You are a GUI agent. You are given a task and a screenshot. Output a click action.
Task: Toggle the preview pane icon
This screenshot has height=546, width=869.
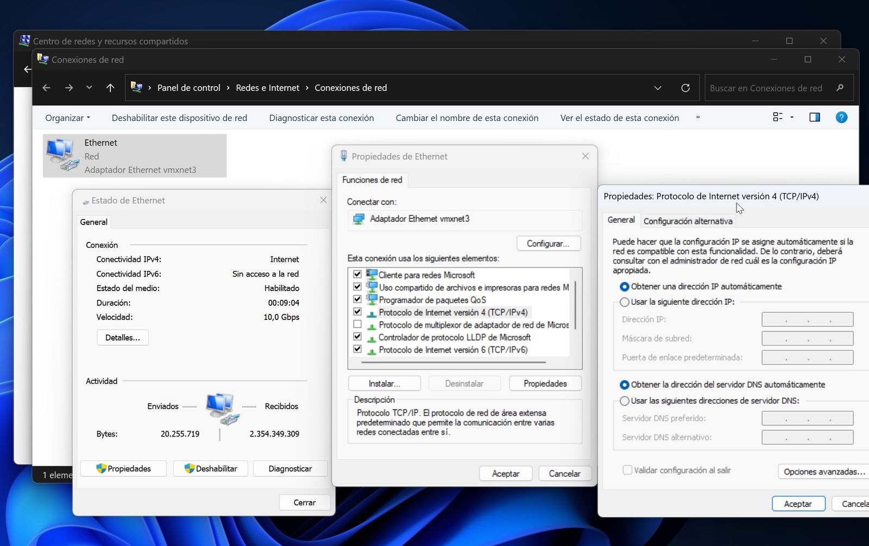tap(815, 117)
